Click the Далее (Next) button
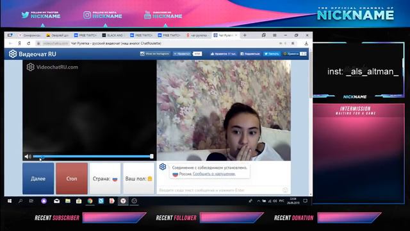This screenshot has height=231, width=410. coord(38,178)
